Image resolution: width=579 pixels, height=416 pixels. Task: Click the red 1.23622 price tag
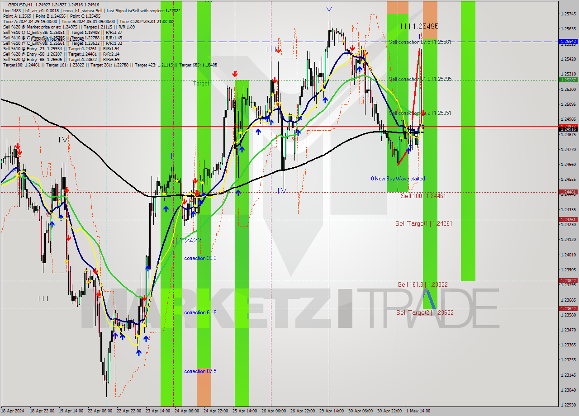click(x=568, y=308)
